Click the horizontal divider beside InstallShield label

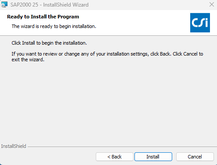point(122,147)
